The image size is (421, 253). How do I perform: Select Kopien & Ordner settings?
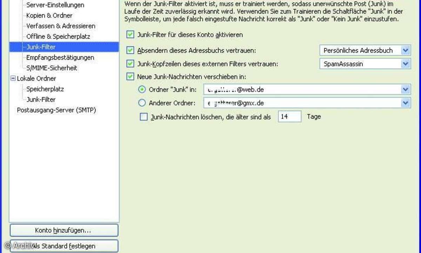pos(49,15)
